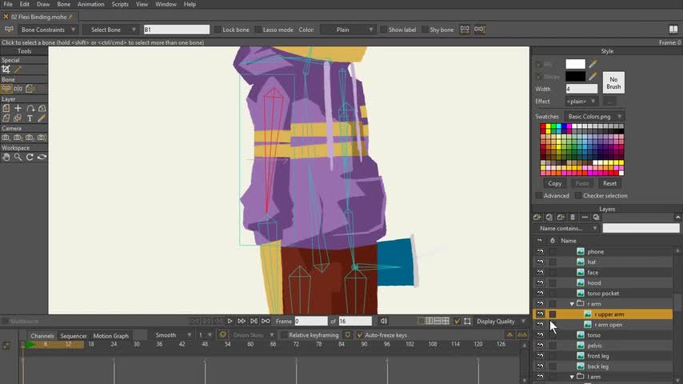Image resolution: width=683 pixels, height=384 pixels.
Task: Pick the Zoom Workspace magnifier tool
Action: point(18,157)
